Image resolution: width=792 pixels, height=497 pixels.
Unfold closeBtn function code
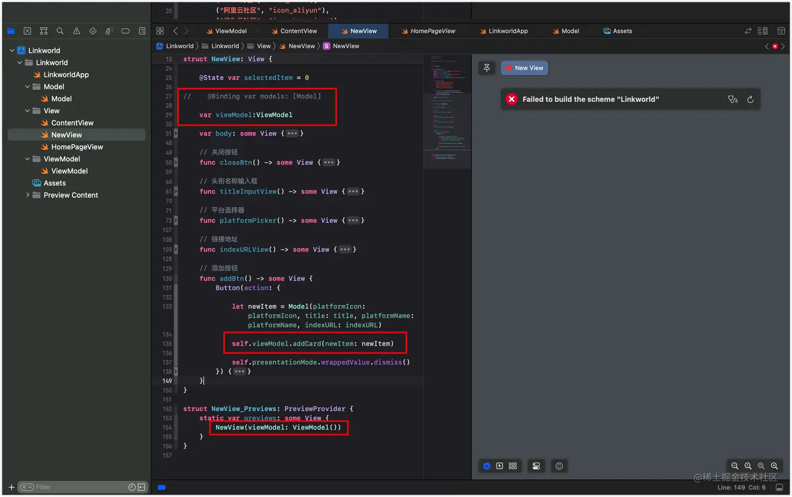point(328,163)
